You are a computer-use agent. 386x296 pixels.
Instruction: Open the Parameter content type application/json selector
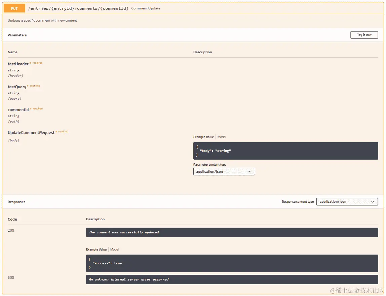(224, 171)
